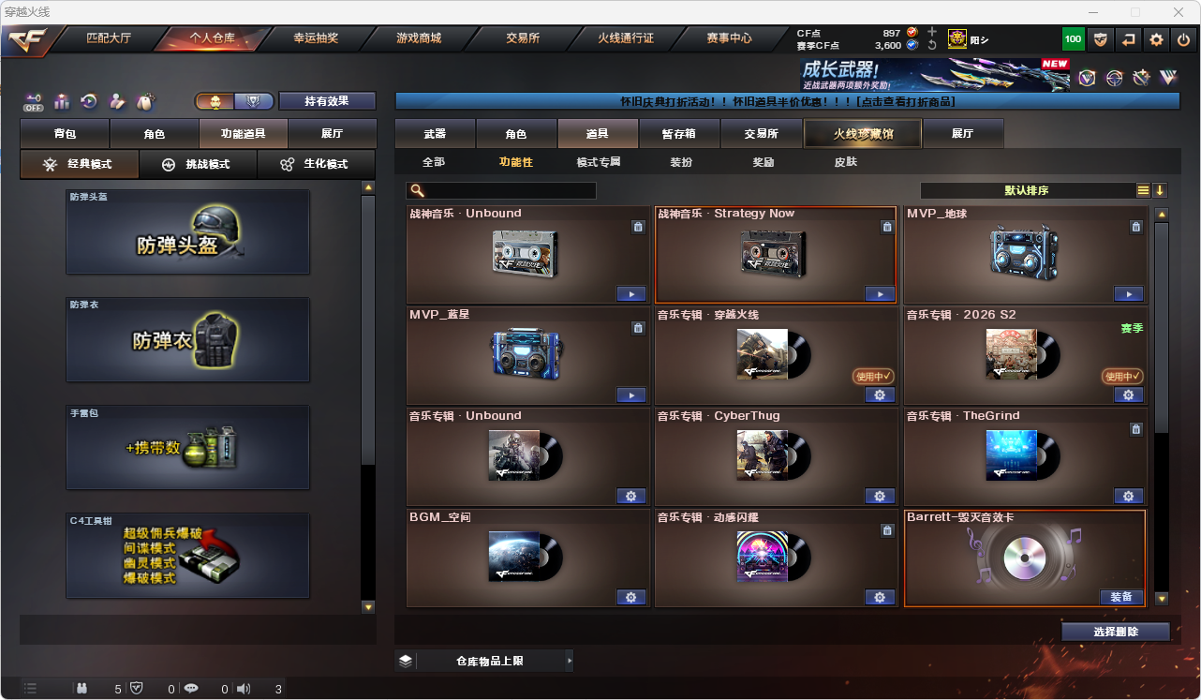Click the plus icon to recharge CF points
This screenshot has width=1201, height=700.
931,32
